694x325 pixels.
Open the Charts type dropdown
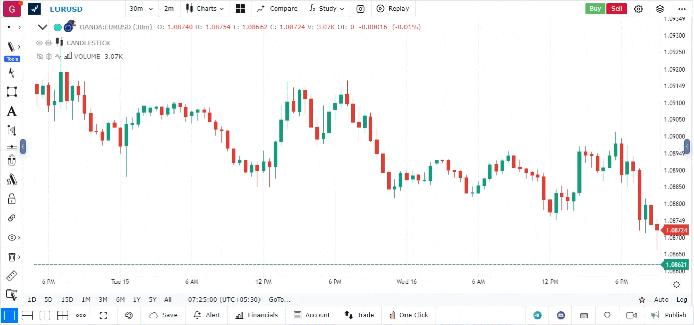pos(205,9)
